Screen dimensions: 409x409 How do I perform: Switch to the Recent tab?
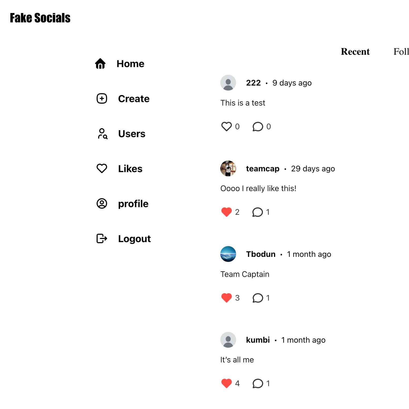(x=355, y=52)
